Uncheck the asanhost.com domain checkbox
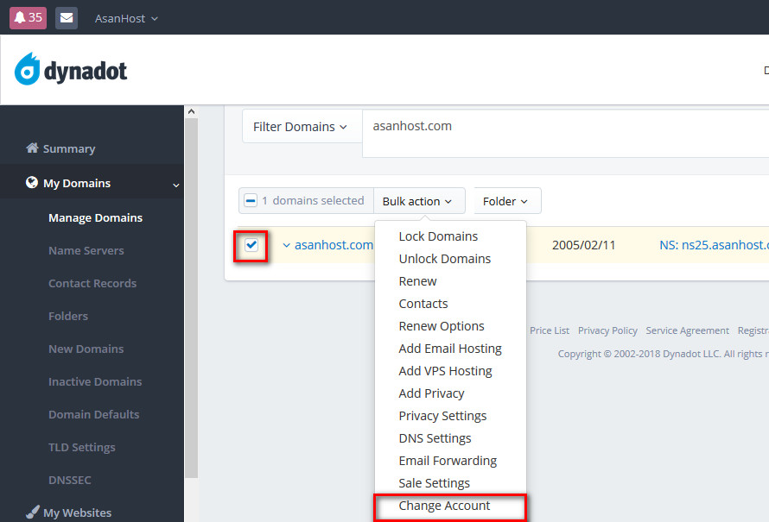The image size is (769, 522). click(251, 245)
